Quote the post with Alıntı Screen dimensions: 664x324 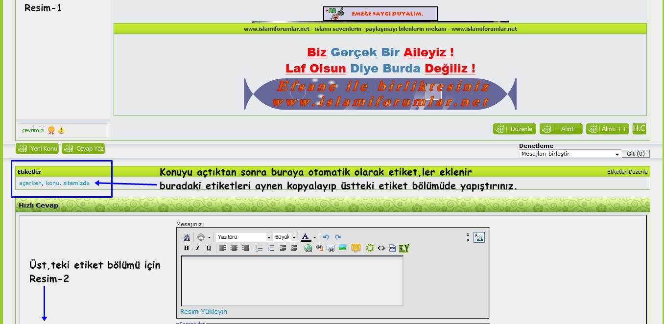point(561,129)
